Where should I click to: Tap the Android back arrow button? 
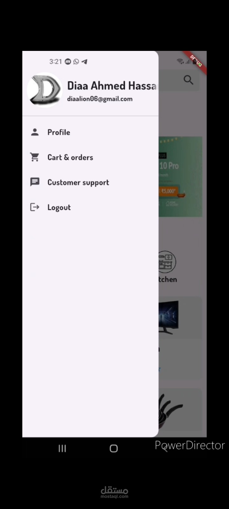coord(165,449)
